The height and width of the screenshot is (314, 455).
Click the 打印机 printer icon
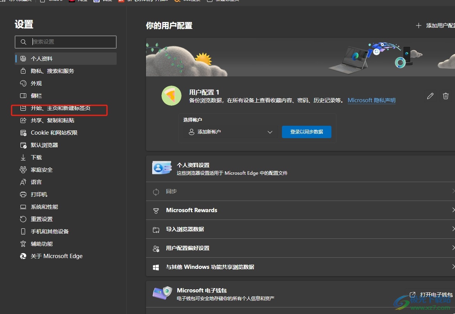tap(23, 194)
